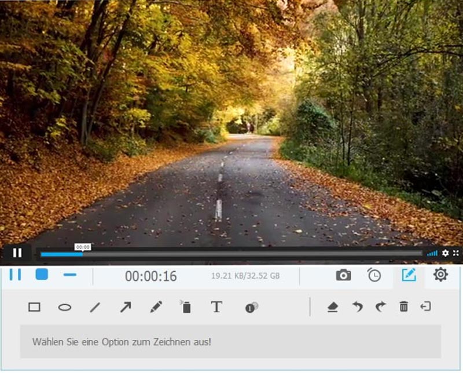463x373 pixels.
Task: Select the ellipse drawing tool
Action: tap(65, 308)
